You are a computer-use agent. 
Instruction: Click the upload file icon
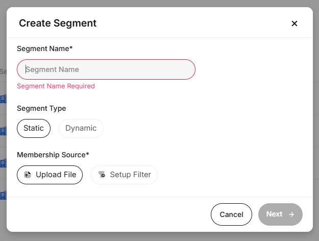point(28,175)
